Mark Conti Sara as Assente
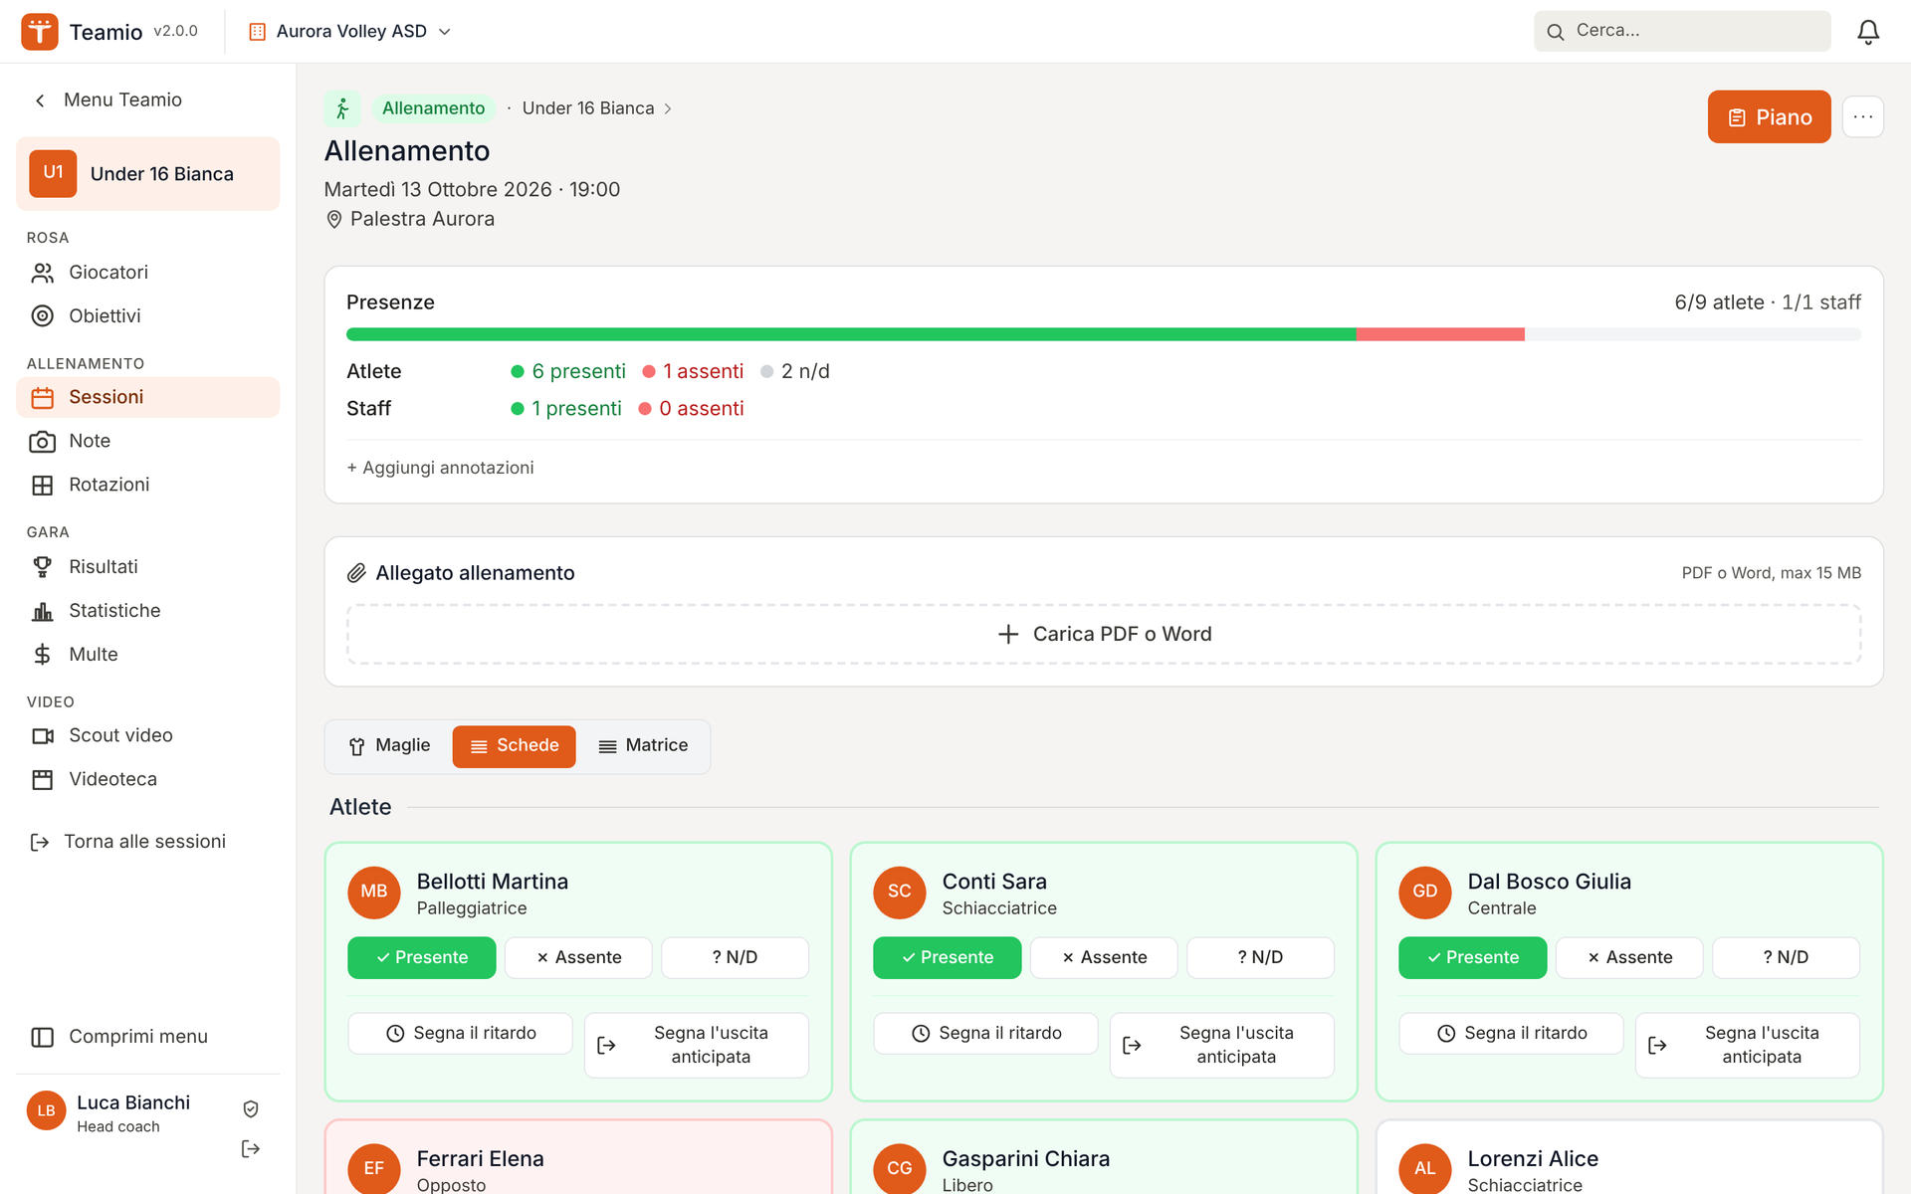Image resolution: width=1911 pixels, height=1194 pixels. pyautogui.click(x=1104, y=957)
